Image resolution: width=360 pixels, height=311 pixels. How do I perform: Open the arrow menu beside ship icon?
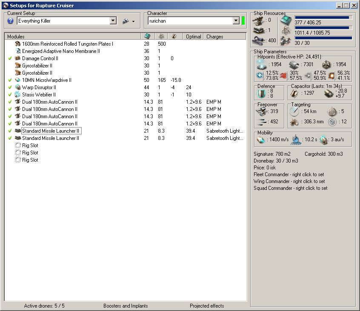[133, 21]
